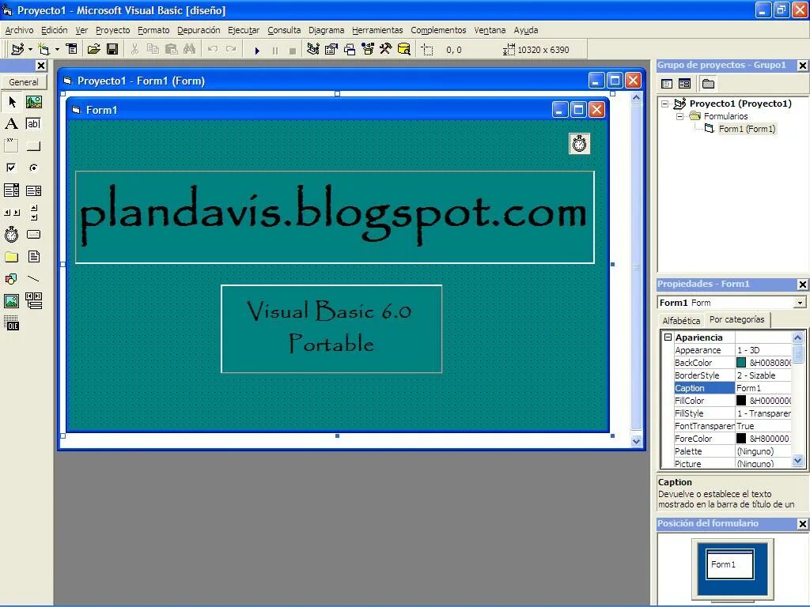810x607 pixels.
Task: Click the ForeColor black swatch
Action: pos(740,439)
